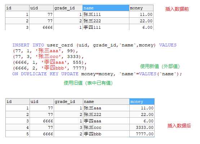This screenshot has height=144, width=200.
Task: Select uid column header in after-insert table
Action: 42,102
